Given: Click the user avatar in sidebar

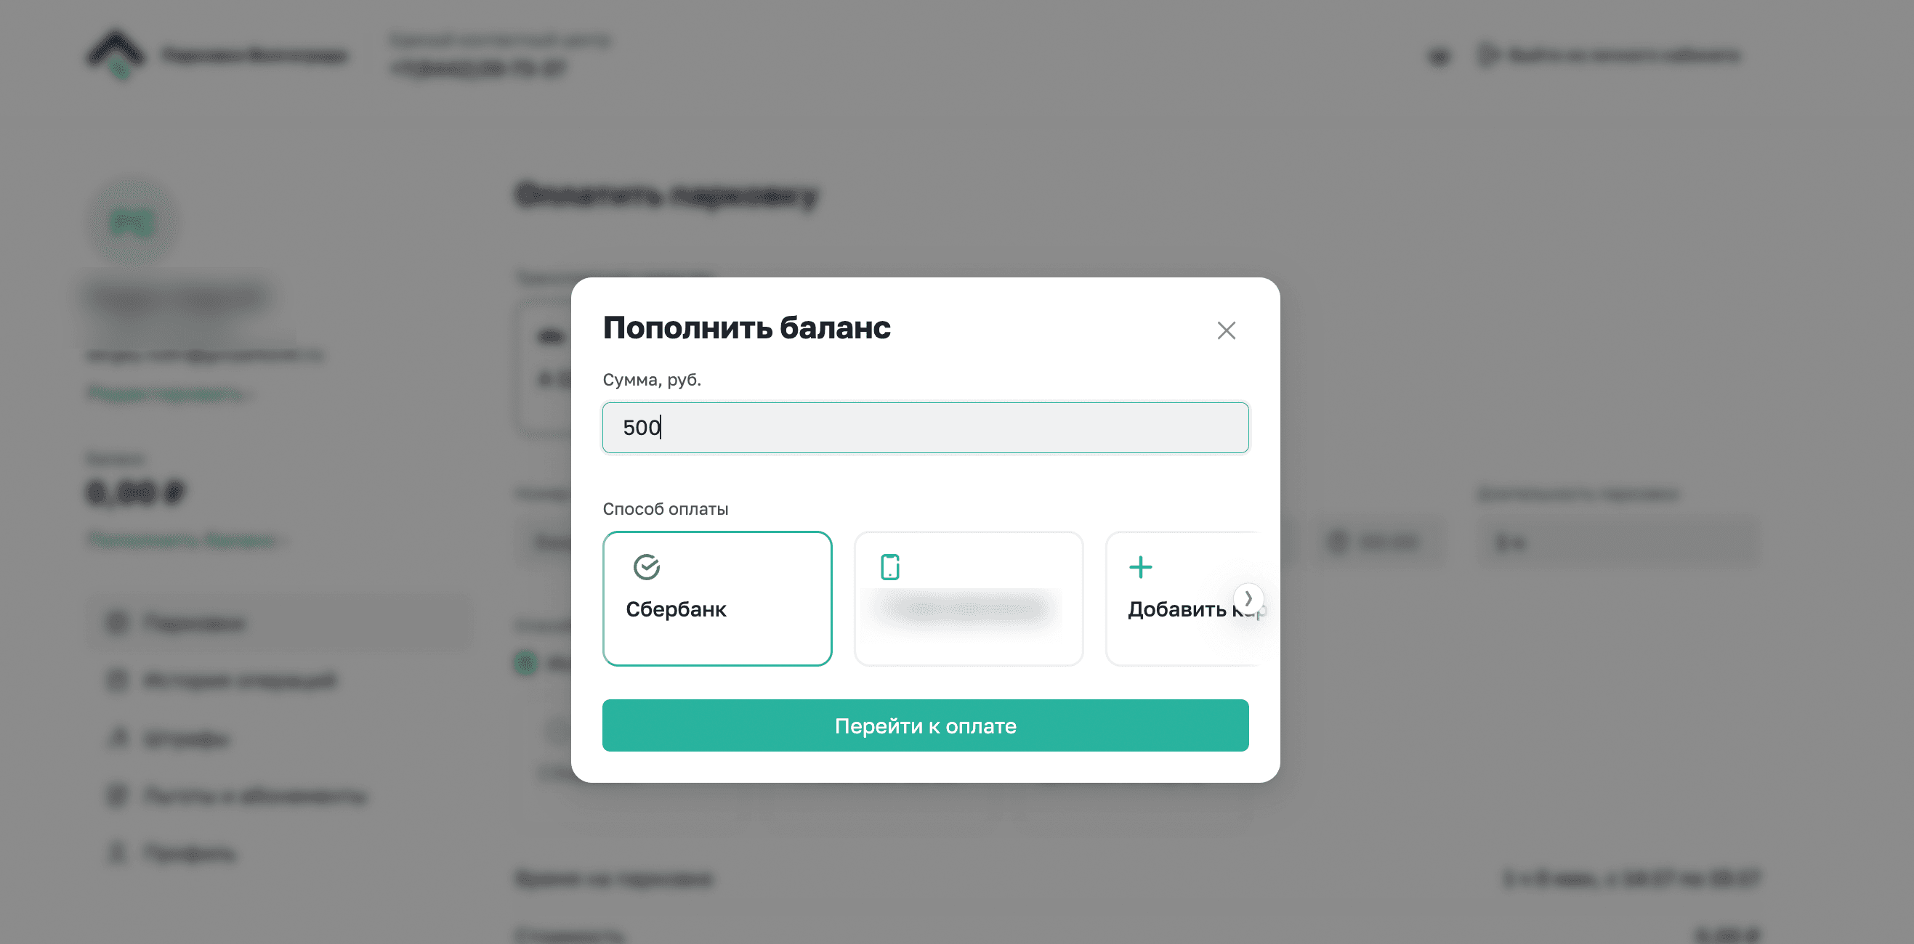Looking at the screenshot, I should pyautogui.click(x=132, y=222).
